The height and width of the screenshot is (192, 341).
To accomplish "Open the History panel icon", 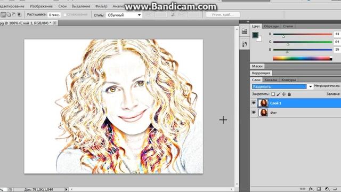I will click(x=245, y=44).
